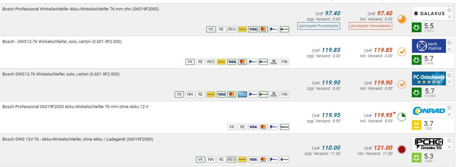Screen dimensions: 457x167
Task: Click the American Express icon in PC-Ostschweiz row
Action: (242, 94)
